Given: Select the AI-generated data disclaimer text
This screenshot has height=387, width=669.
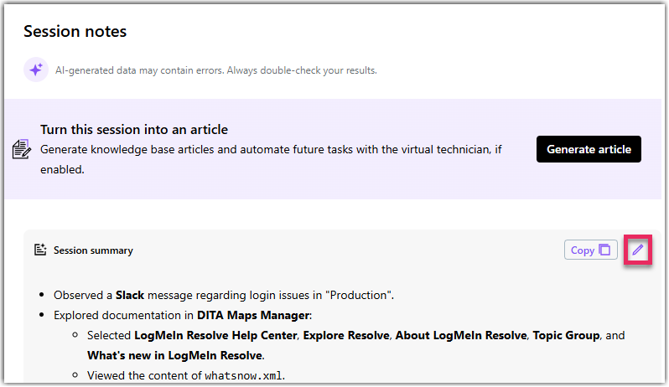Looking at the screenshot, I should [x=215, y=70].
